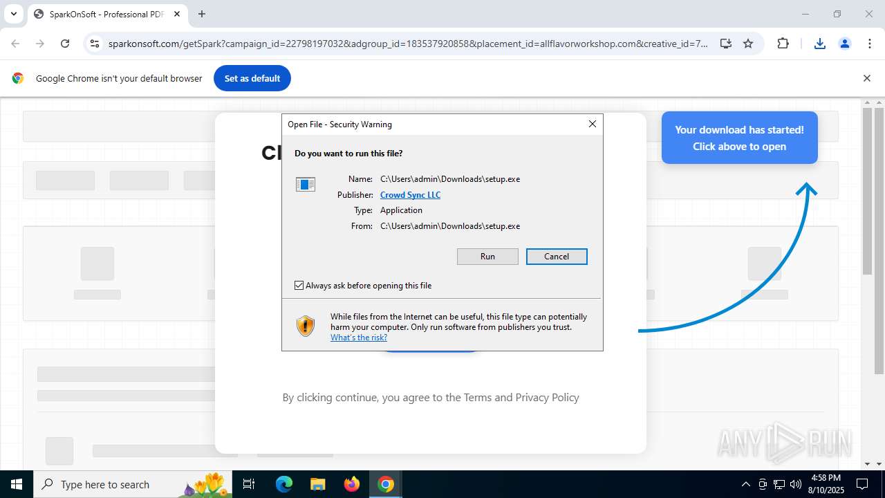The height and width of the screenshot is (498, 885).
Task: Open the Crowd Sync LLC publisher link
Action: point(410,195)
